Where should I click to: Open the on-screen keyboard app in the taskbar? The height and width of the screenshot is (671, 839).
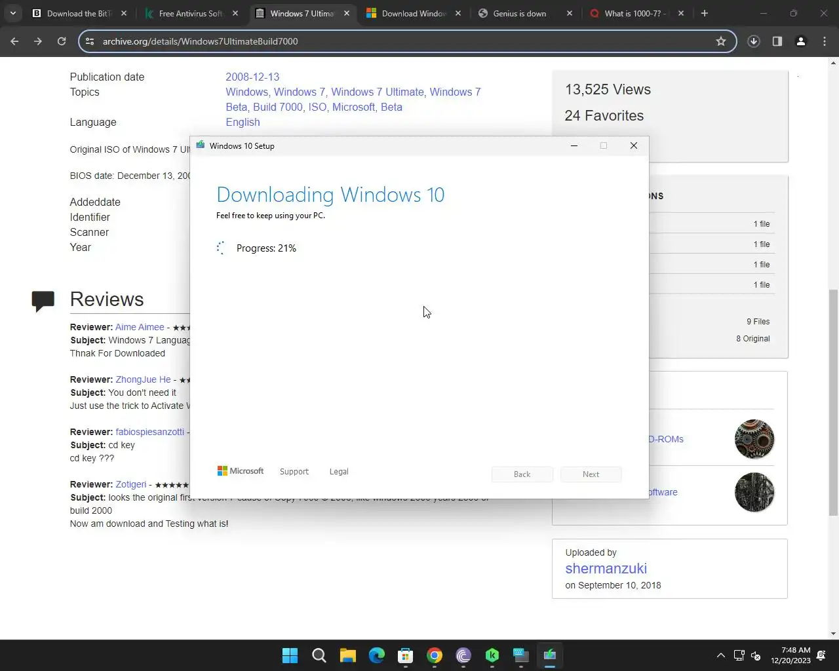pos(520,655)
